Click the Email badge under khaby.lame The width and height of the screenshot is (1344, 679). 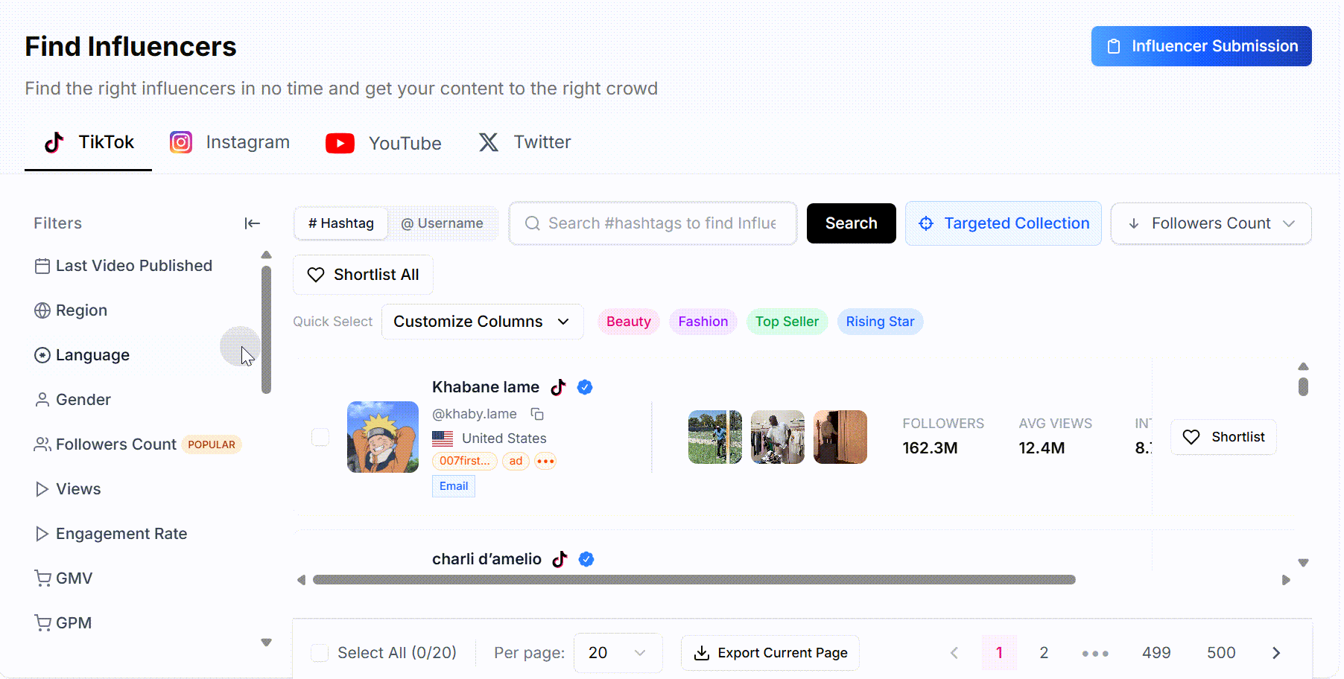(x=454, y=486)
